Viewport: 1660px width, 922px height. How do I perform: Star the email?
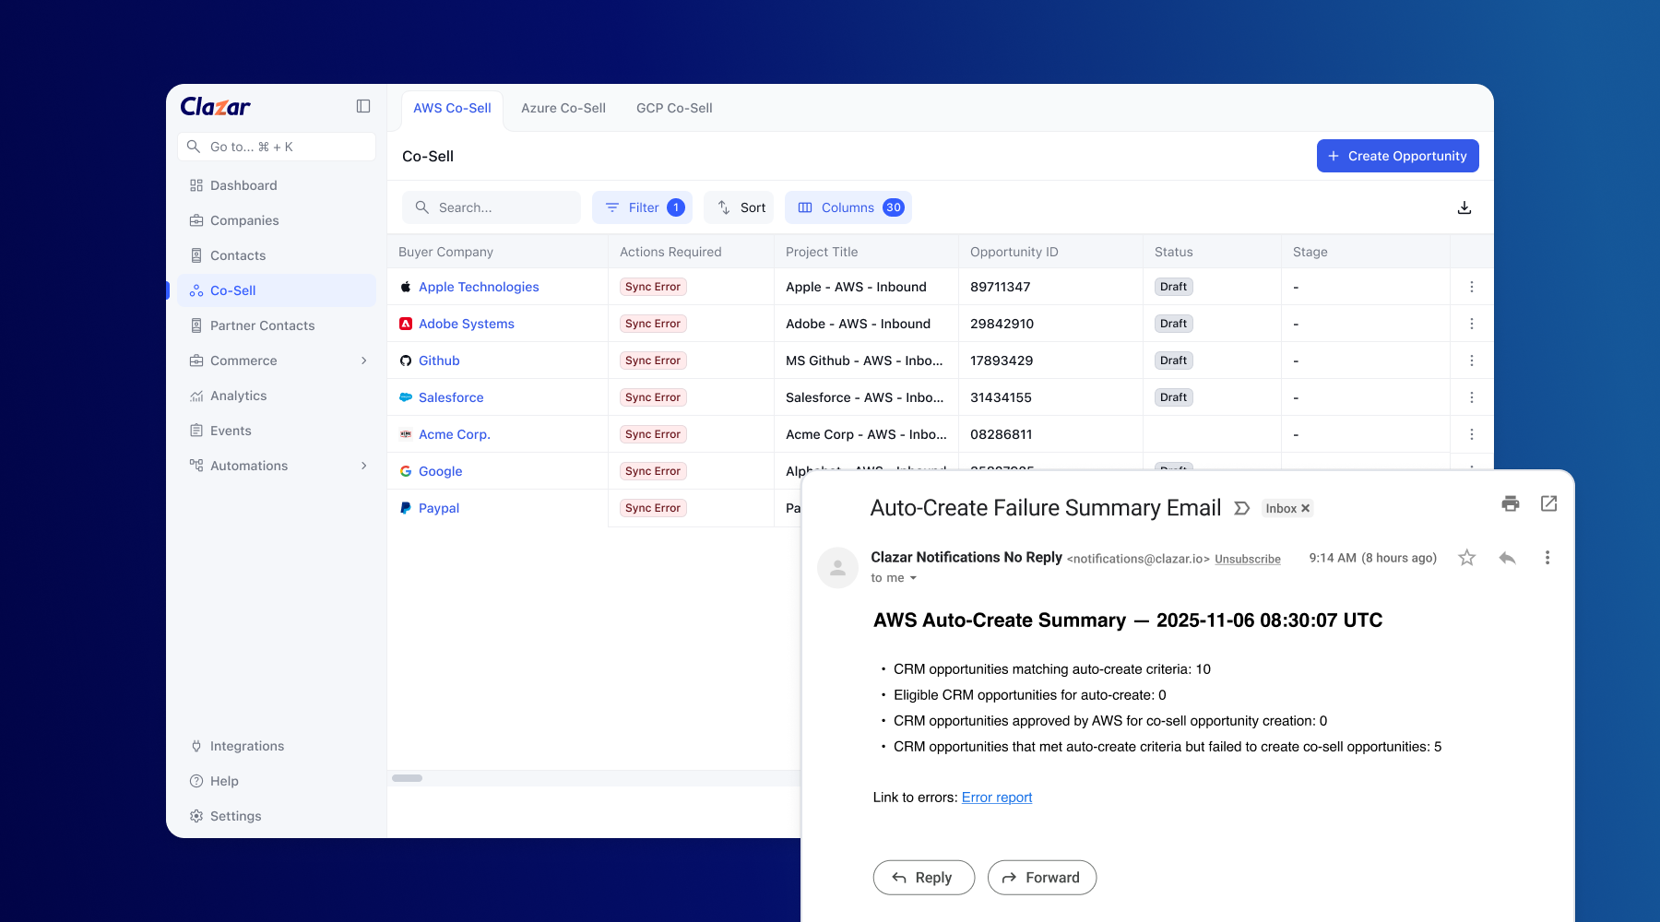point(1467,558)
